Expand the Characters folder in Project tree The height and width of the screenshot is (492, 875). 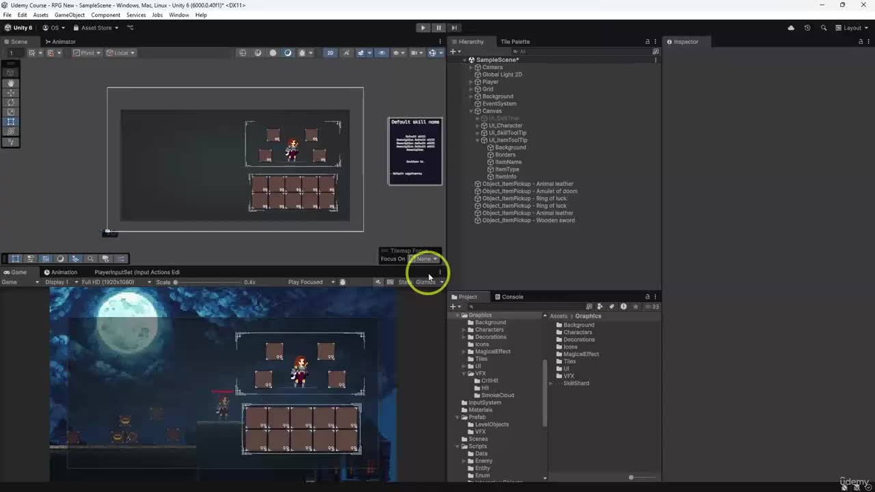464,329
